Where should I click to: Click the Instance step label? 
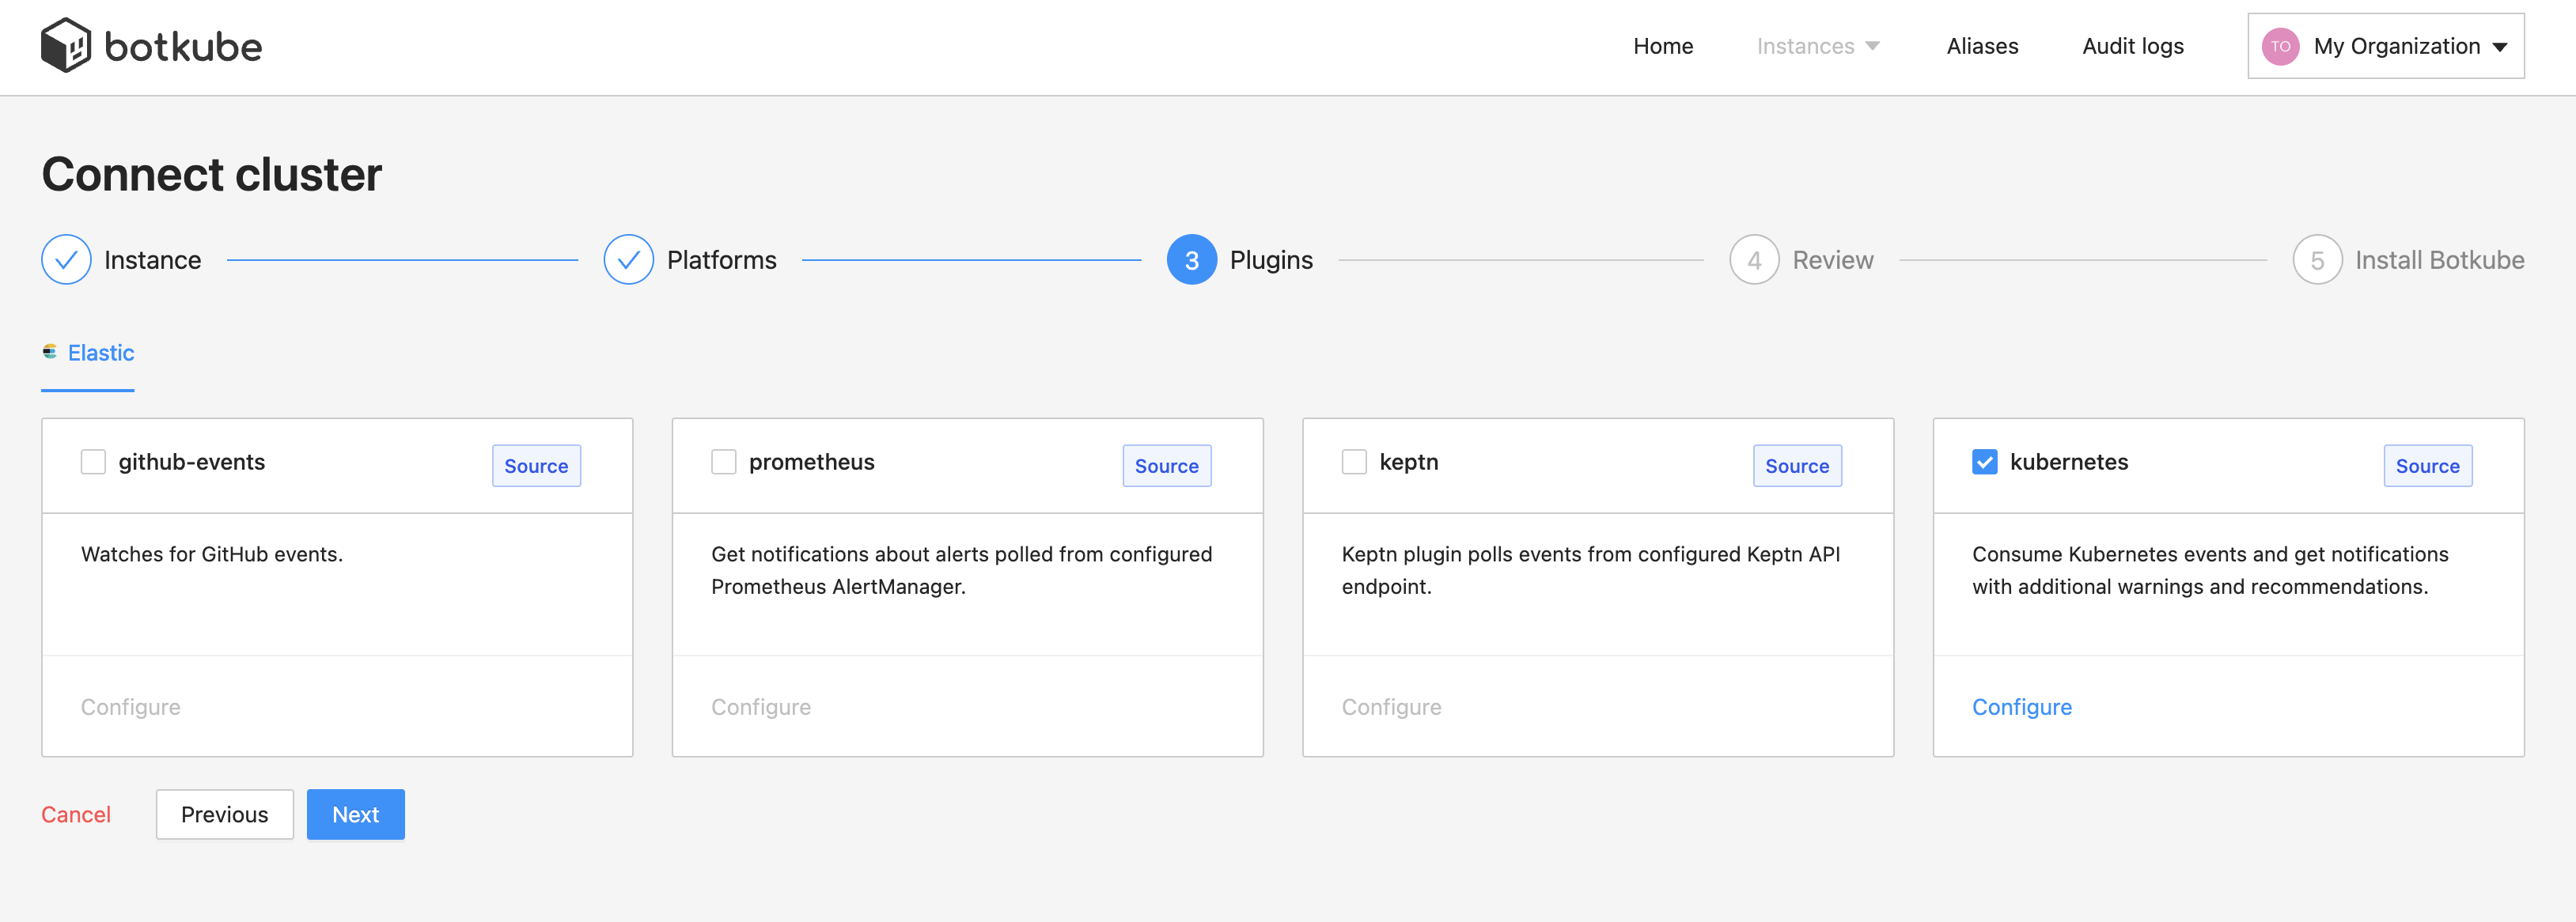click(153, 260)
